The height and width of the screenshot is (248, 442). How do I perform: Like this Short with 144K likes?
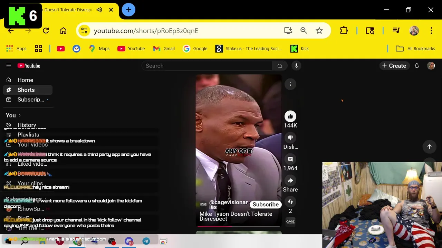[290, 116]
